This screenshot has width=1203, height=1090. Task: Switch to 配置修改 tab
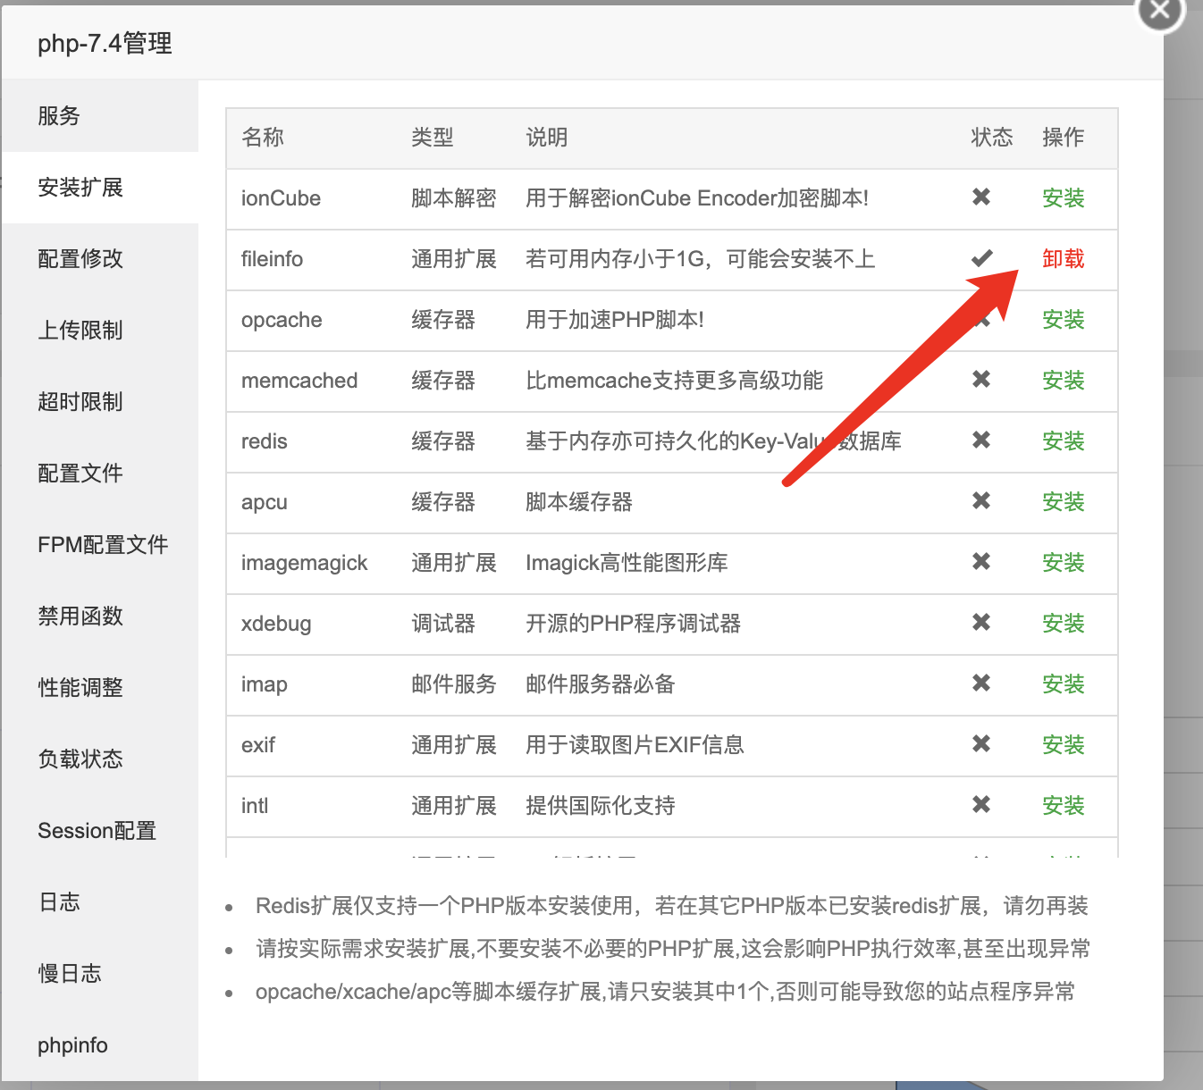coord(100,259)
